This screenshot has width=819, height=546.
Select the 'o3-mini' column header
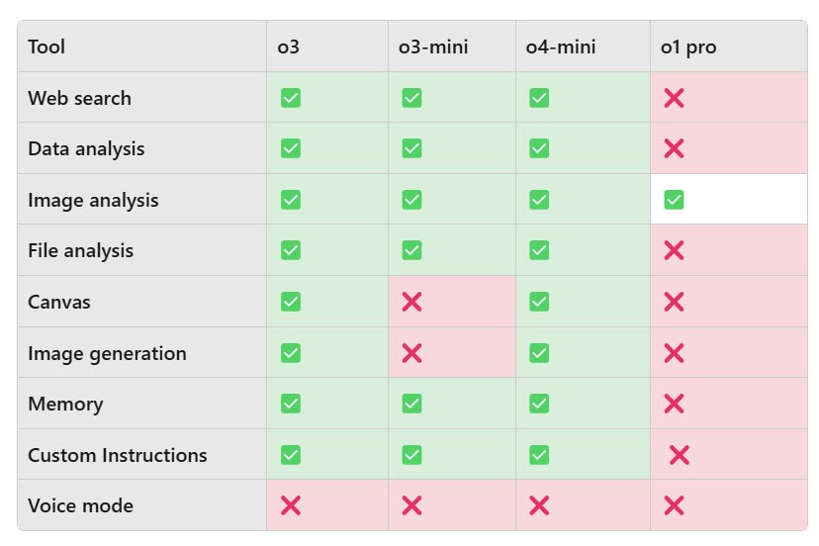click(433, 46)
